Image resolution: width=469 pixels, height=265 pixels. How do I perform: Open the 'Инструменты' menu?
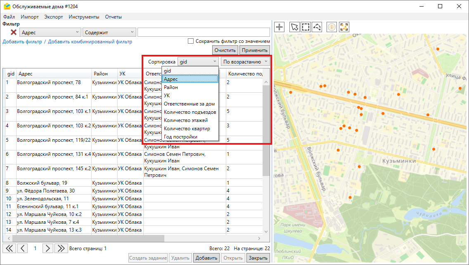[x=84, y=17]
